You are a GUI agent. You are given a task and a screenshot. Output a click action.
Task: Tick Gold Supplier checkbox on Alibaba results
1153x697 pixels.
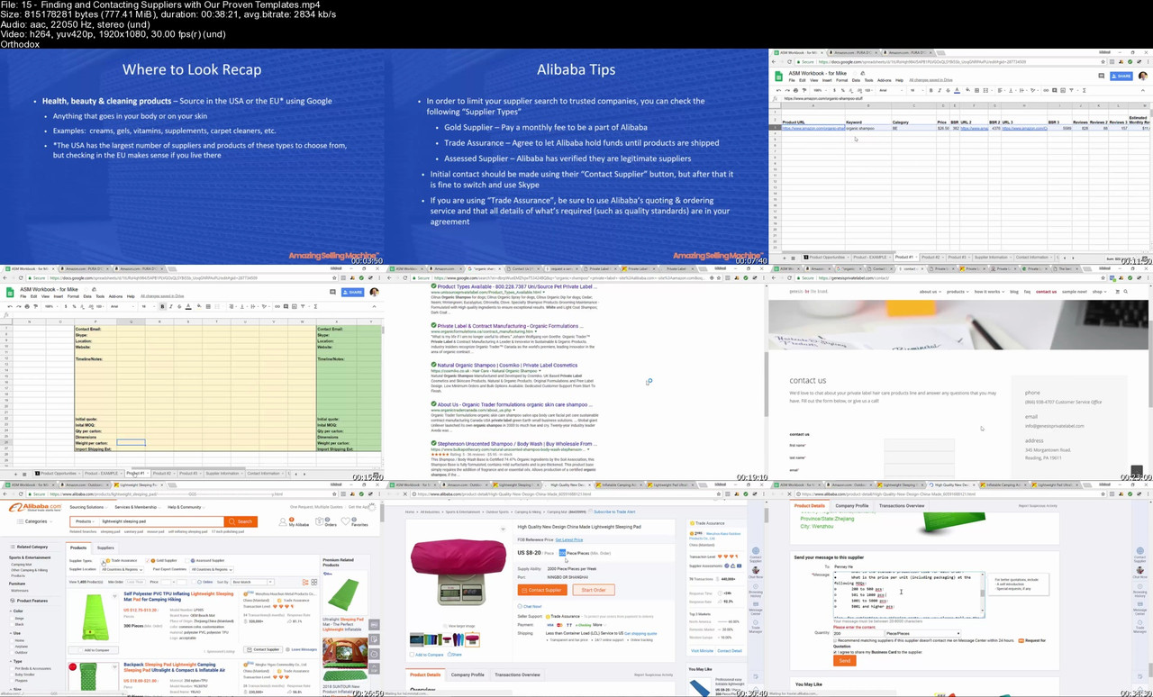148,560
